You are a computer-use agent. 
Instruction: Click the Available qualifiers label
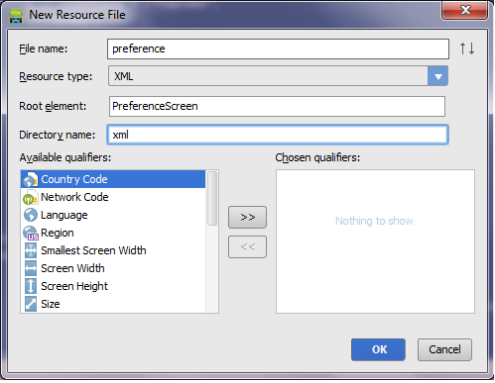click(65, 157)
